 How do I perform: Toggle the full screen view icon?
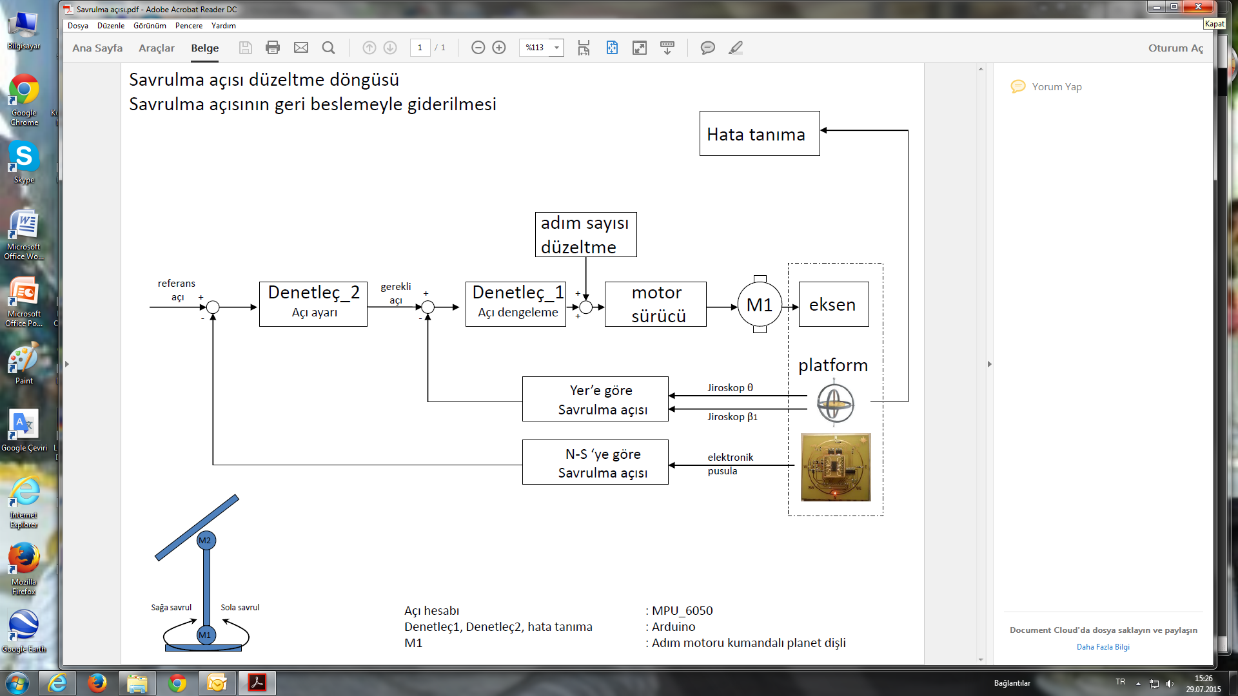point(640,48)
